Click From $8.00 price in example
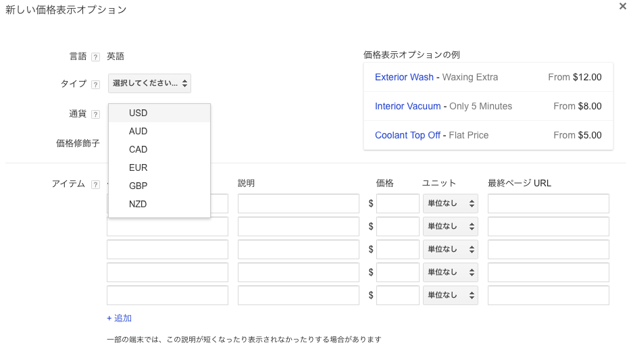The image size is (631, 347). 578,106
